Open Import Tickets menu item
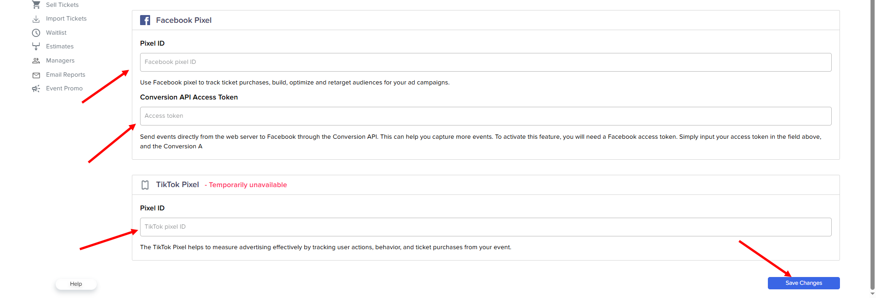Viewport: 876px width, 298px height. [66, 19]
